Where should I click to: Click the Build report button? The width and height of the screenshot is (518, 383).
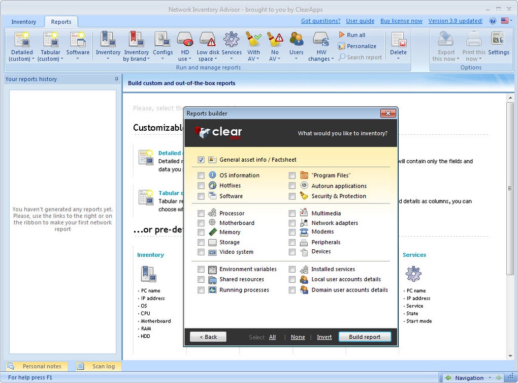[365, 337]
